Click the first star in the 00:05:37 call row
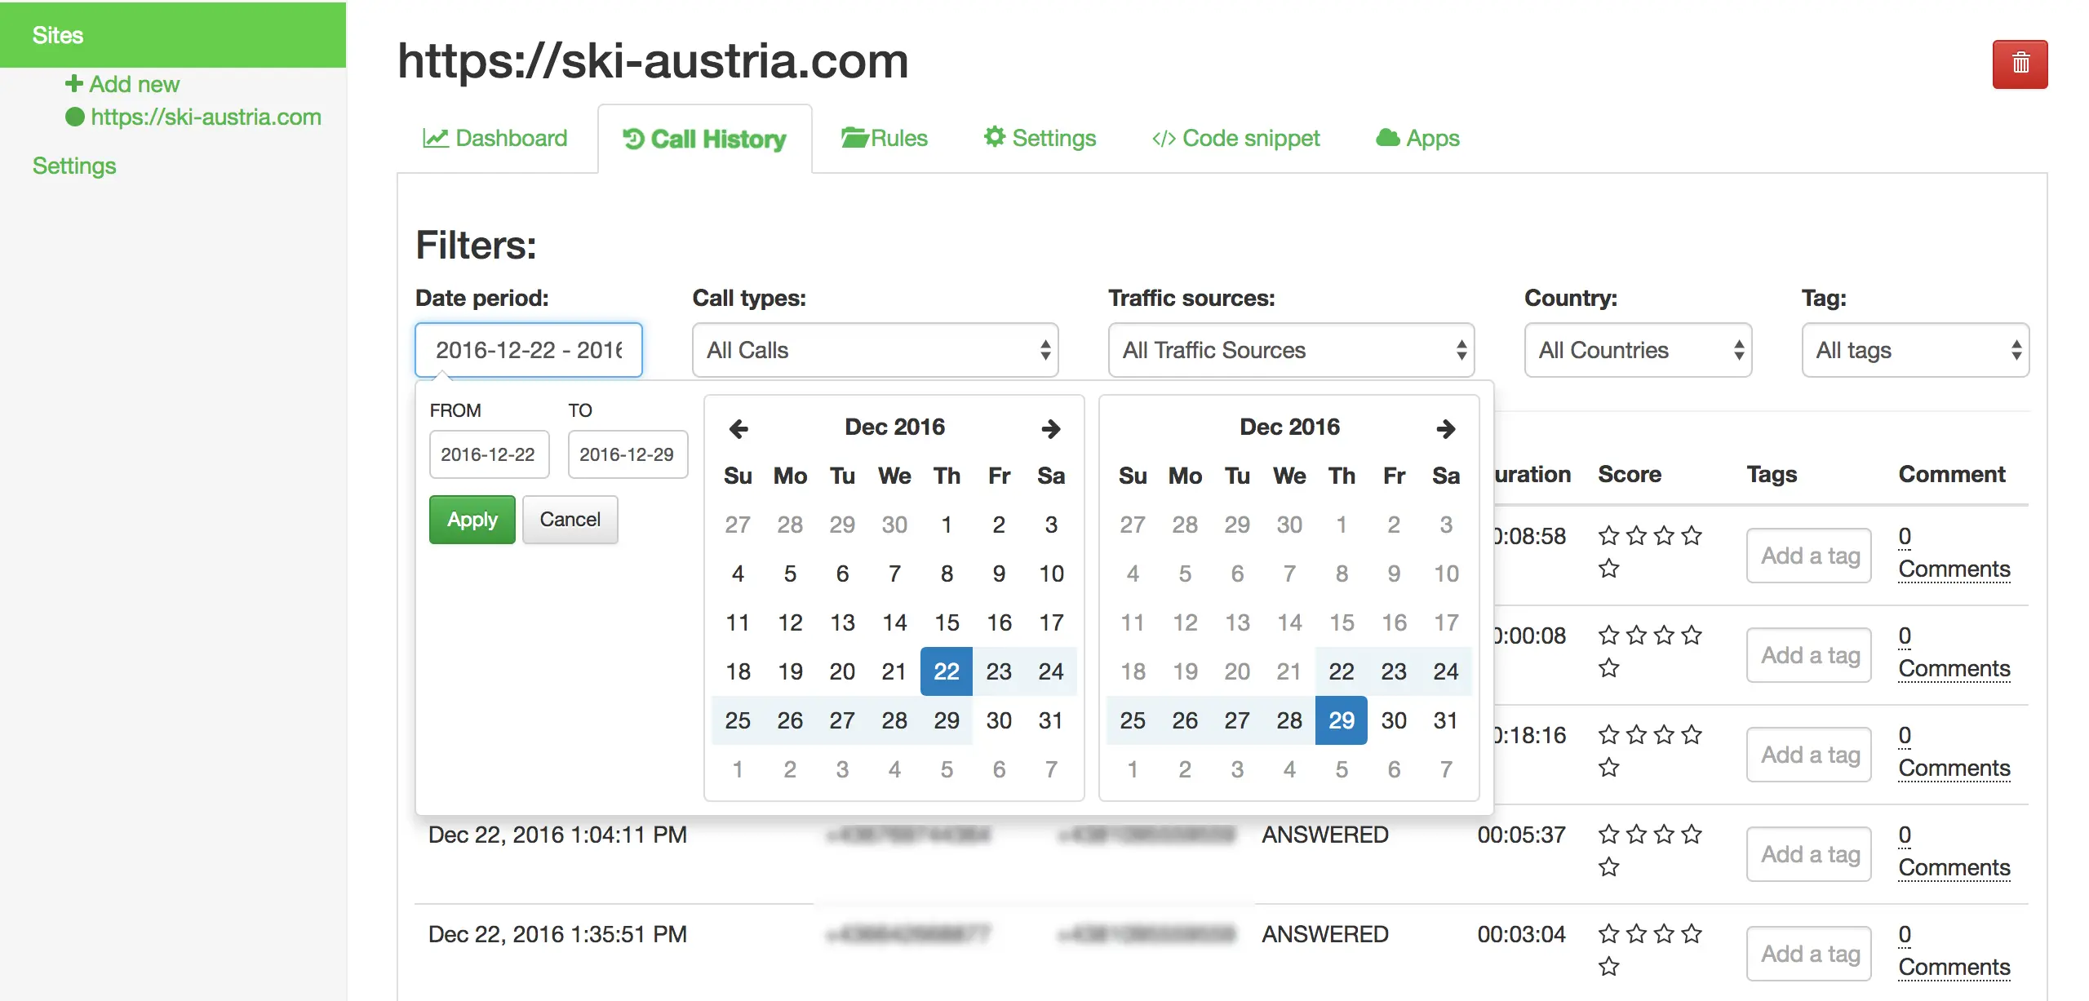2089x1001 pixels. tap(1608, 834)
